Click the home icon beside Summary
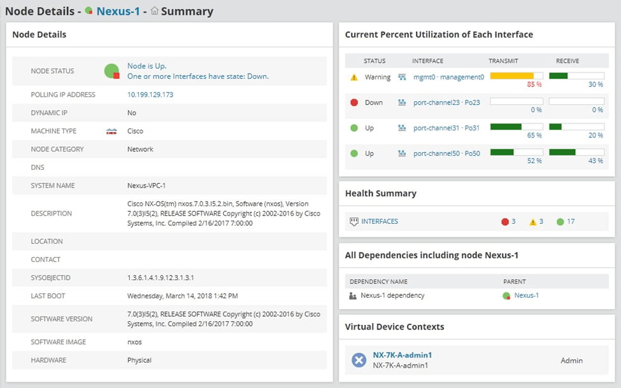Viewport: 621px width, 388px height. tap(154, 11)
